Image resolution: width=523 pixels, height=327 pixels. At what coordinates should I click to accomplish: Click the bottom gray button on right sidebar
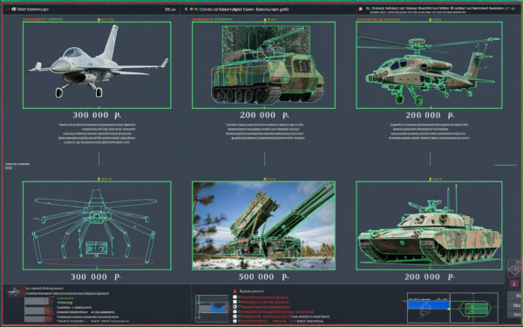click(515, 314)
